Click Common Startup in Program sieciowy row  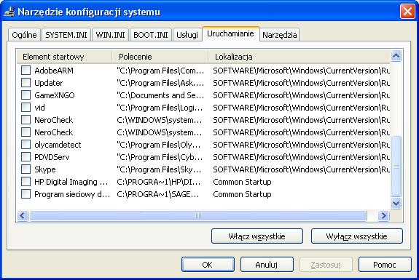point(242,194)
